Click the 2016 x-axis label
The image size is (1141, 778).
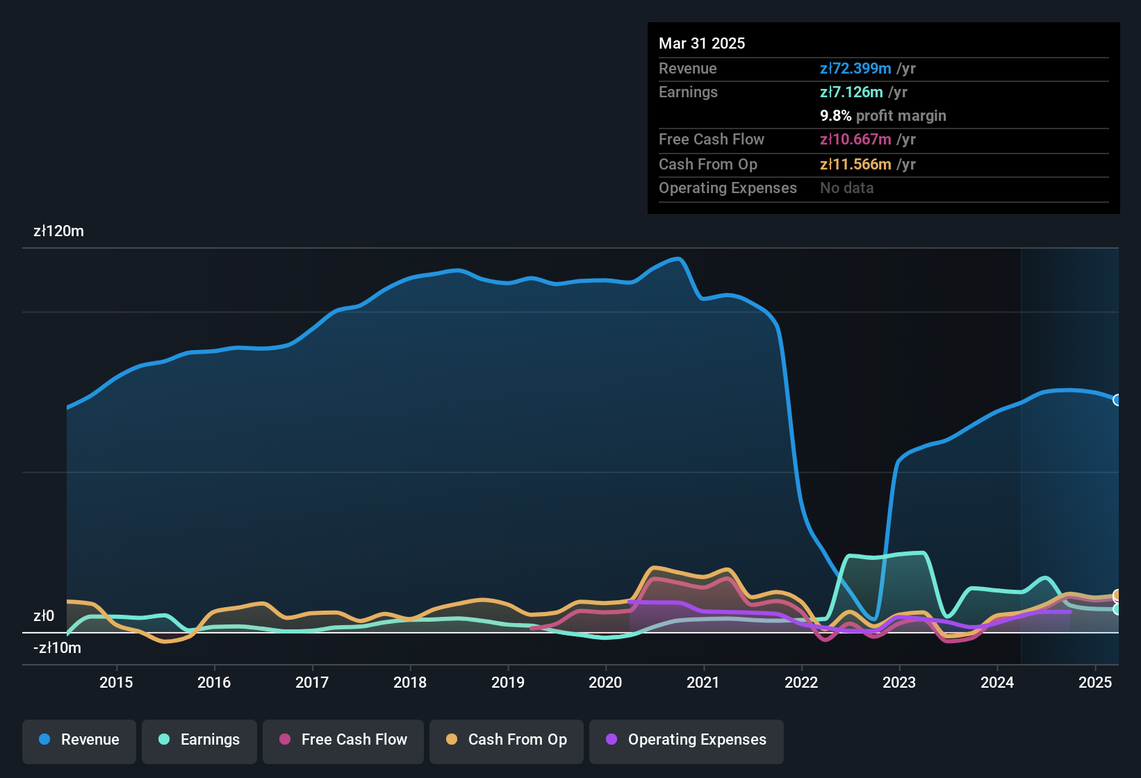[x=214, y=682]
